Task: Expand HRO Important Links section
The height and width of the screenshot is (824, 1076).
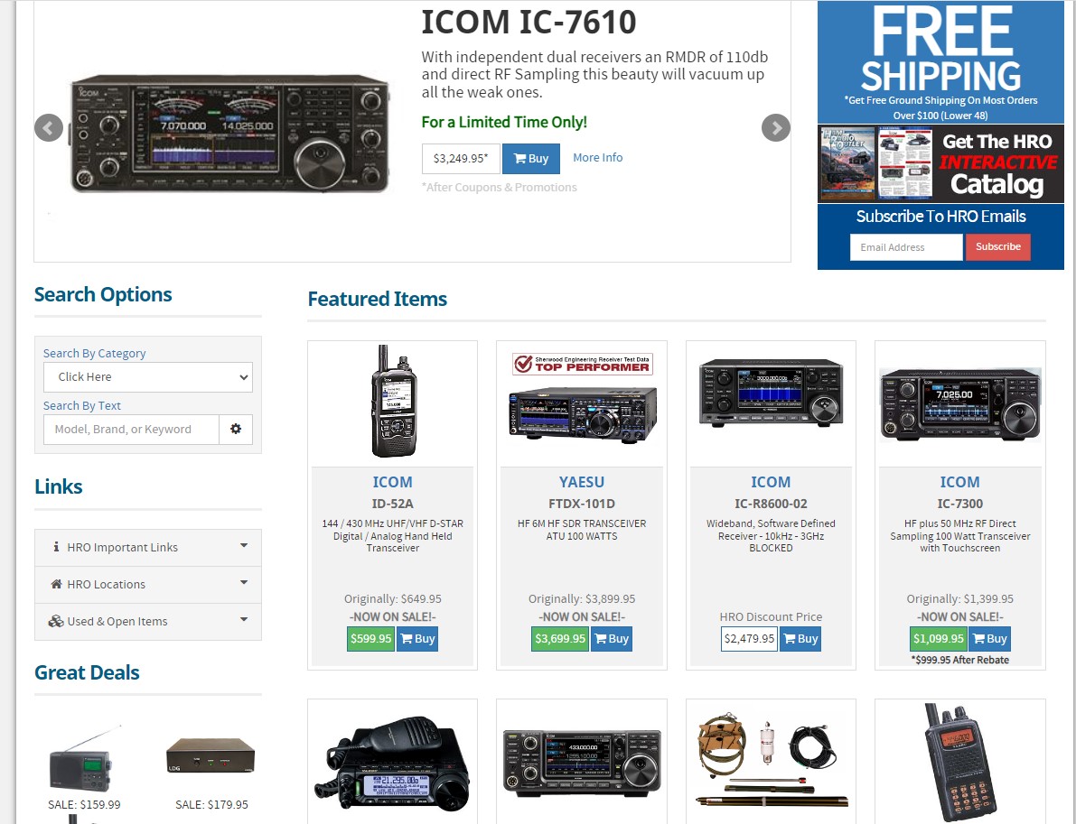Action: point(148,547)
